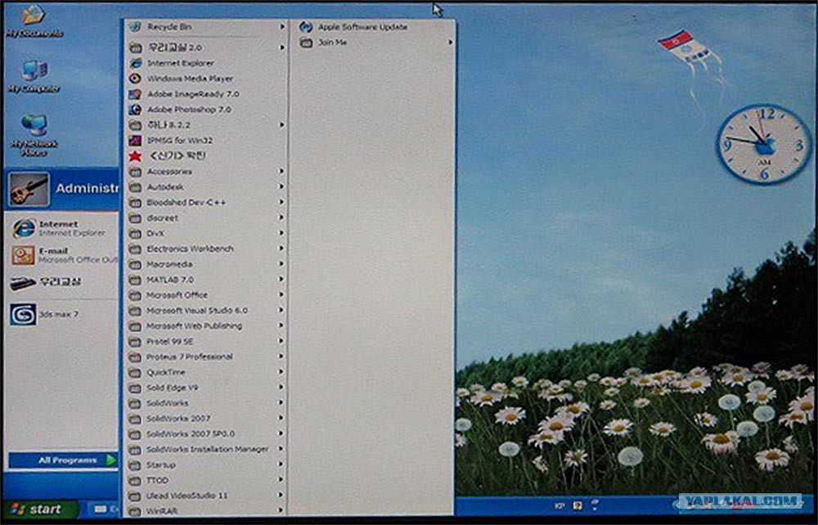
Task: Click the KP language indicator in the taskbar
Action: click(560, 505)
